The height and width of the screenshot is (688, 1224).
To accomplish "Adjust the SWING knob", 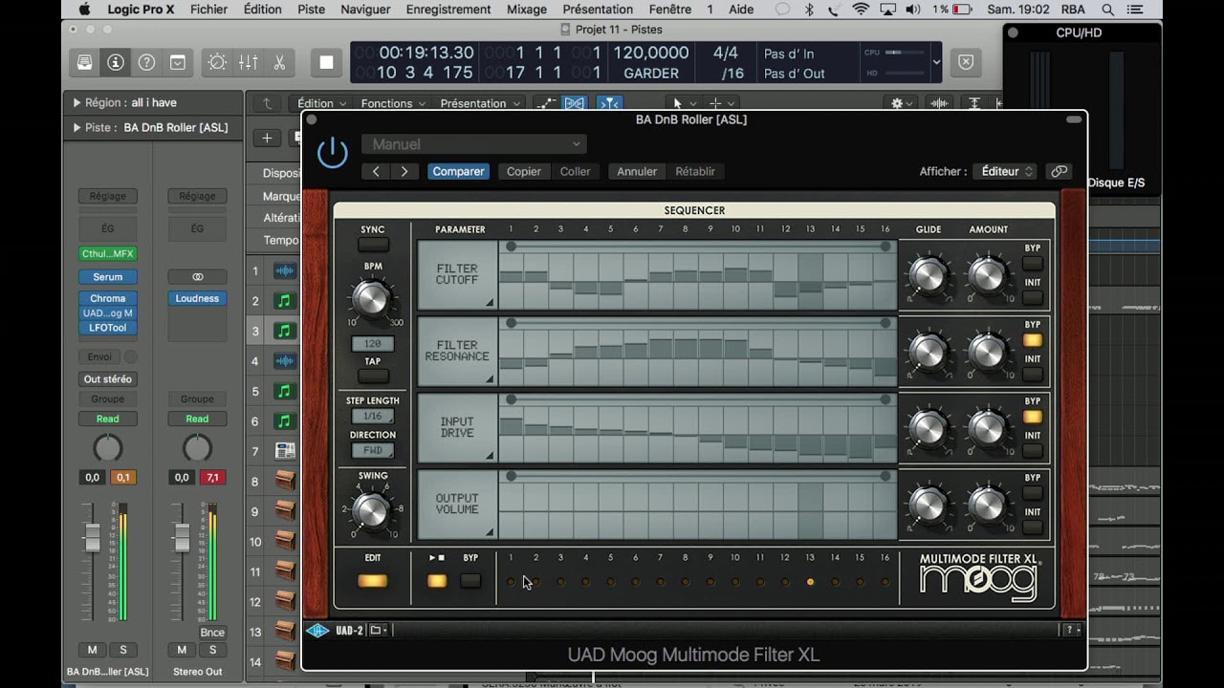I will (372, 511).
